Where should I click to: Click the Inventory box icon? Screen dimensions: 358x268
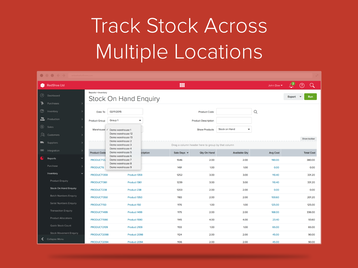coord(42,111)
